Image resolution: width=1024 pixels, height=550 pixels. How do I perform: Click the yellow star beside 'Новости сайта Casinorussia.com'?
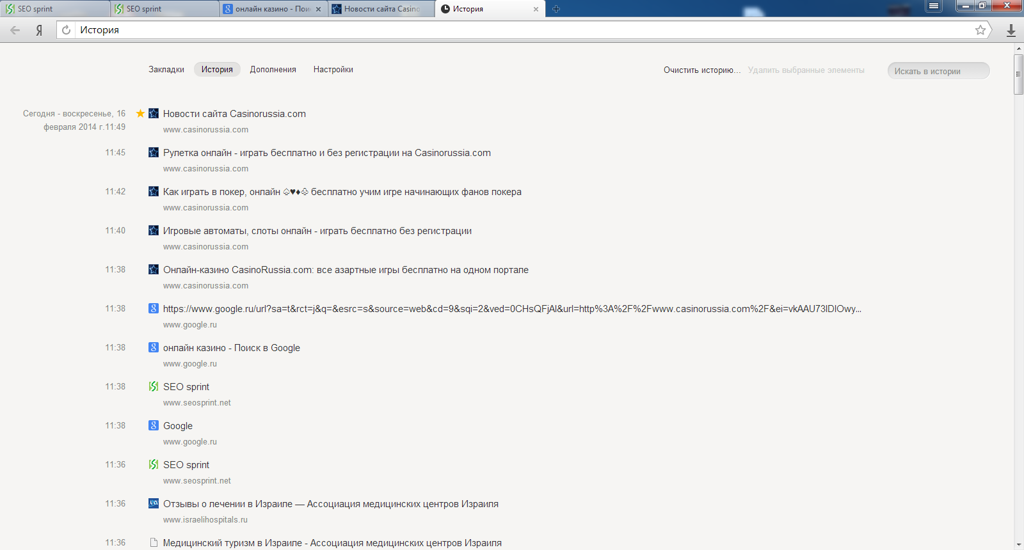pyautogui.click(x=140, y=113)
